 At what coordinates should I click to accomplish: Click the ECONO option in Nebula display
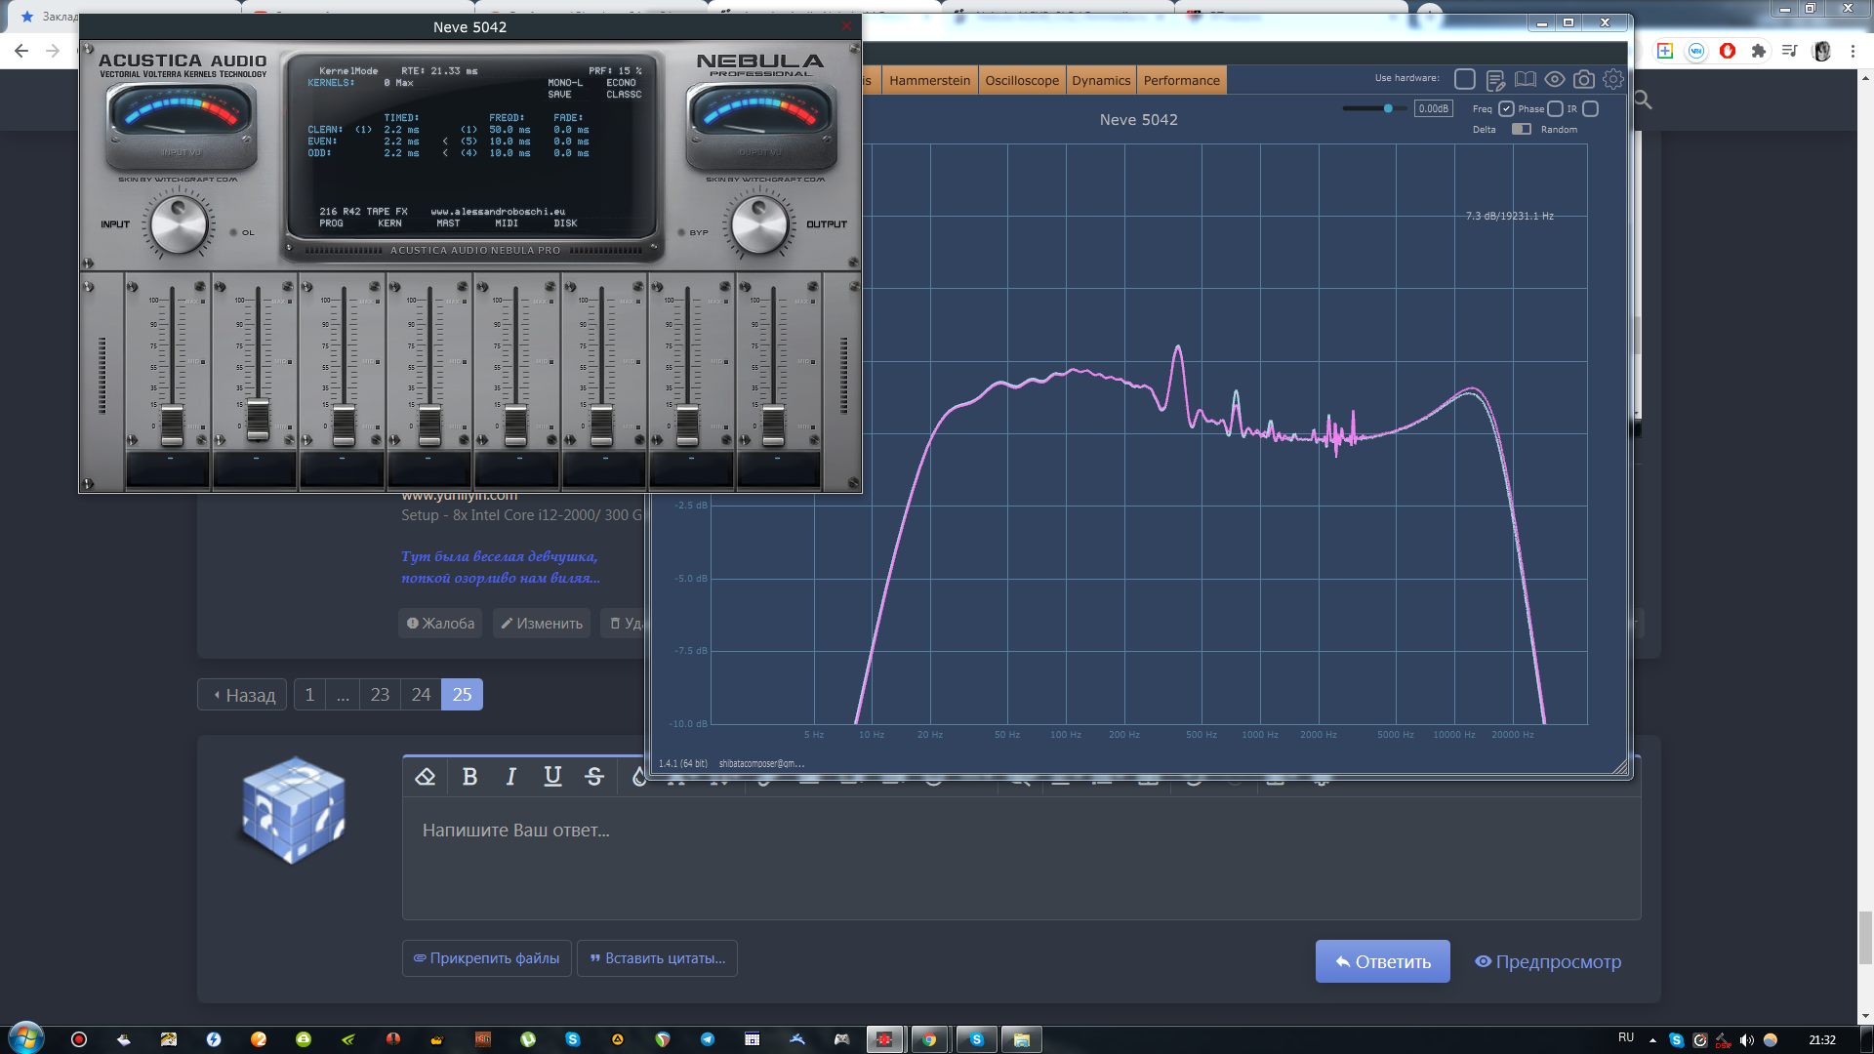[621, 83]
